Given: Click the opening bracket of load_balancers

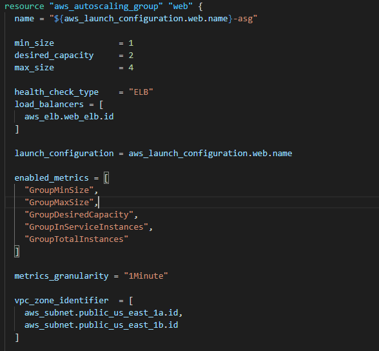Looking at the screenshot, I should (x=101, y=105).
